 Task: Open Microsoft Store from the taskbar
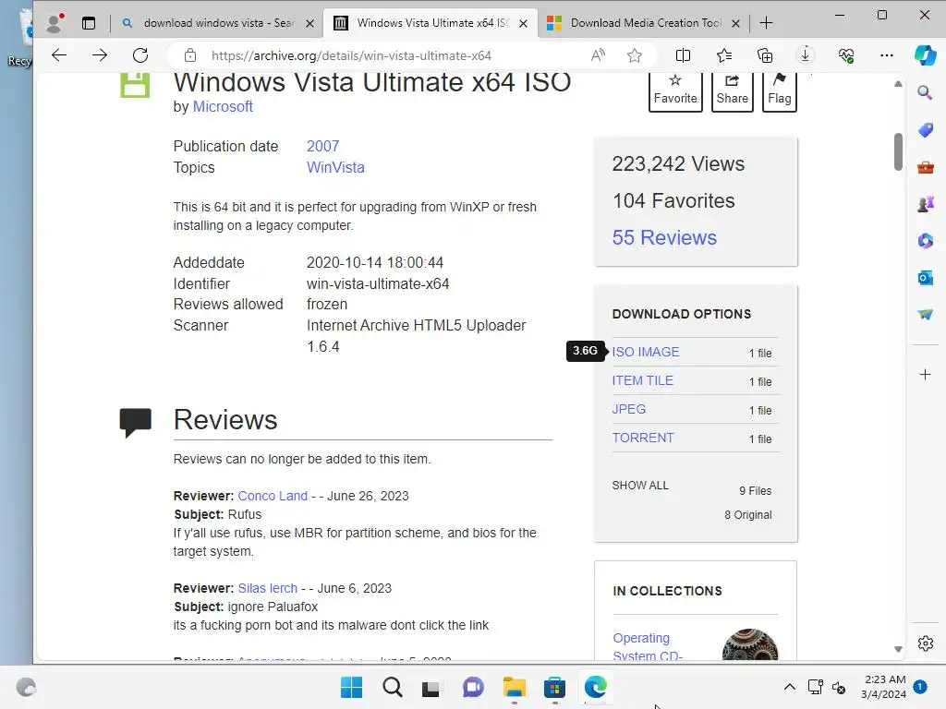pyautogui.click(x=554, y=687)
